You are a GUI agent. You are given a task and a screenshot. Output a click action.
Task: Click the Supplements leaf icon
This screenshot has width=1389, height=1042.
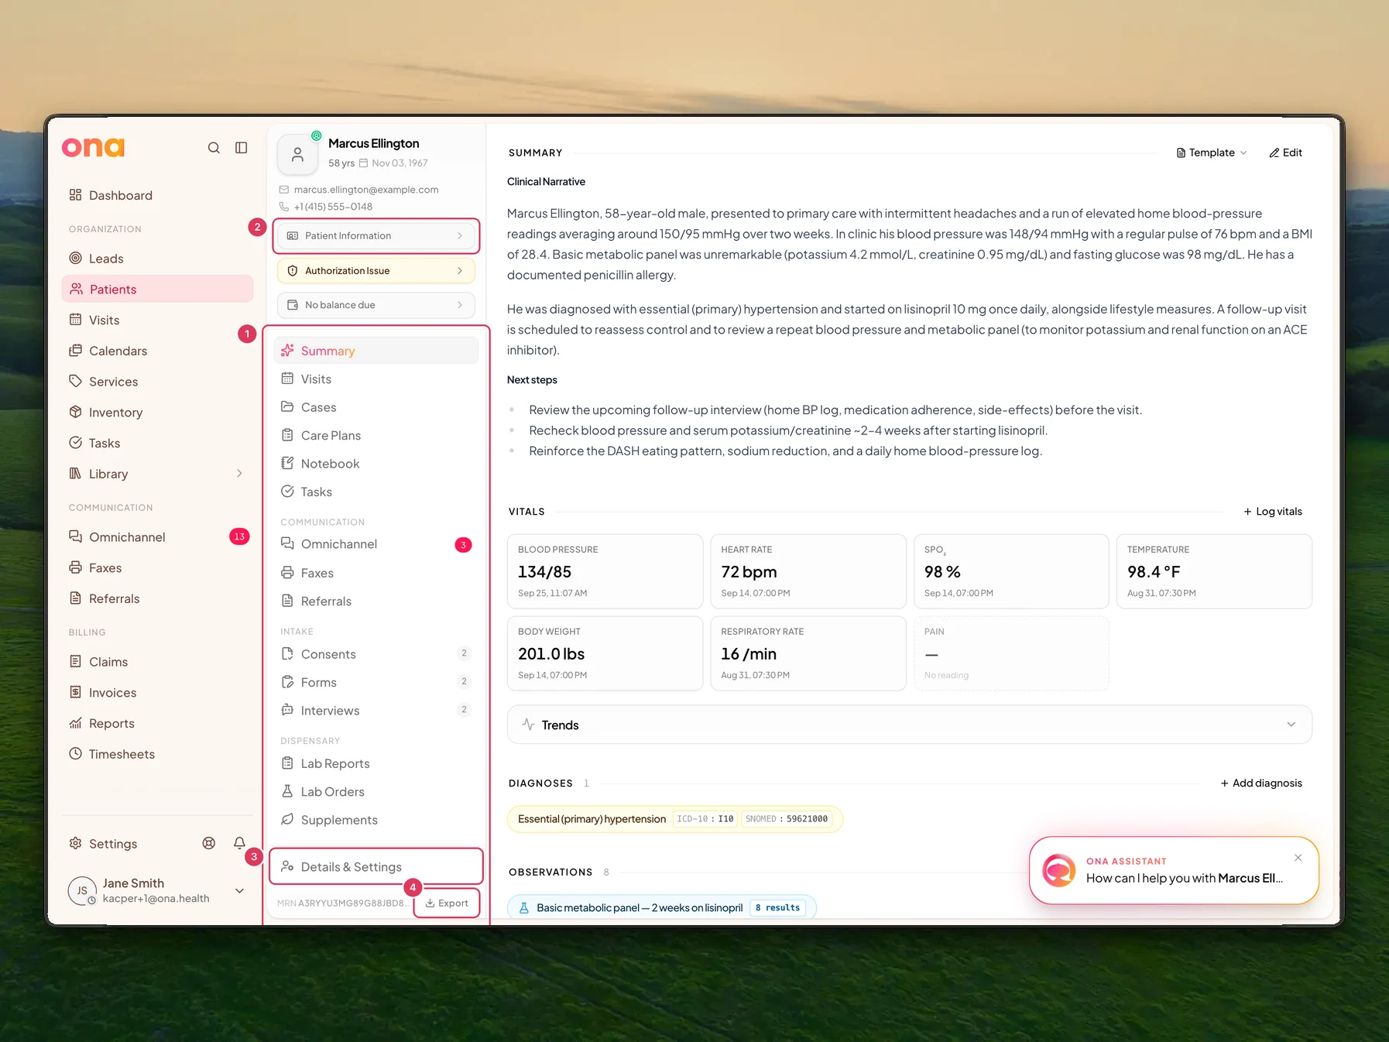287,819
